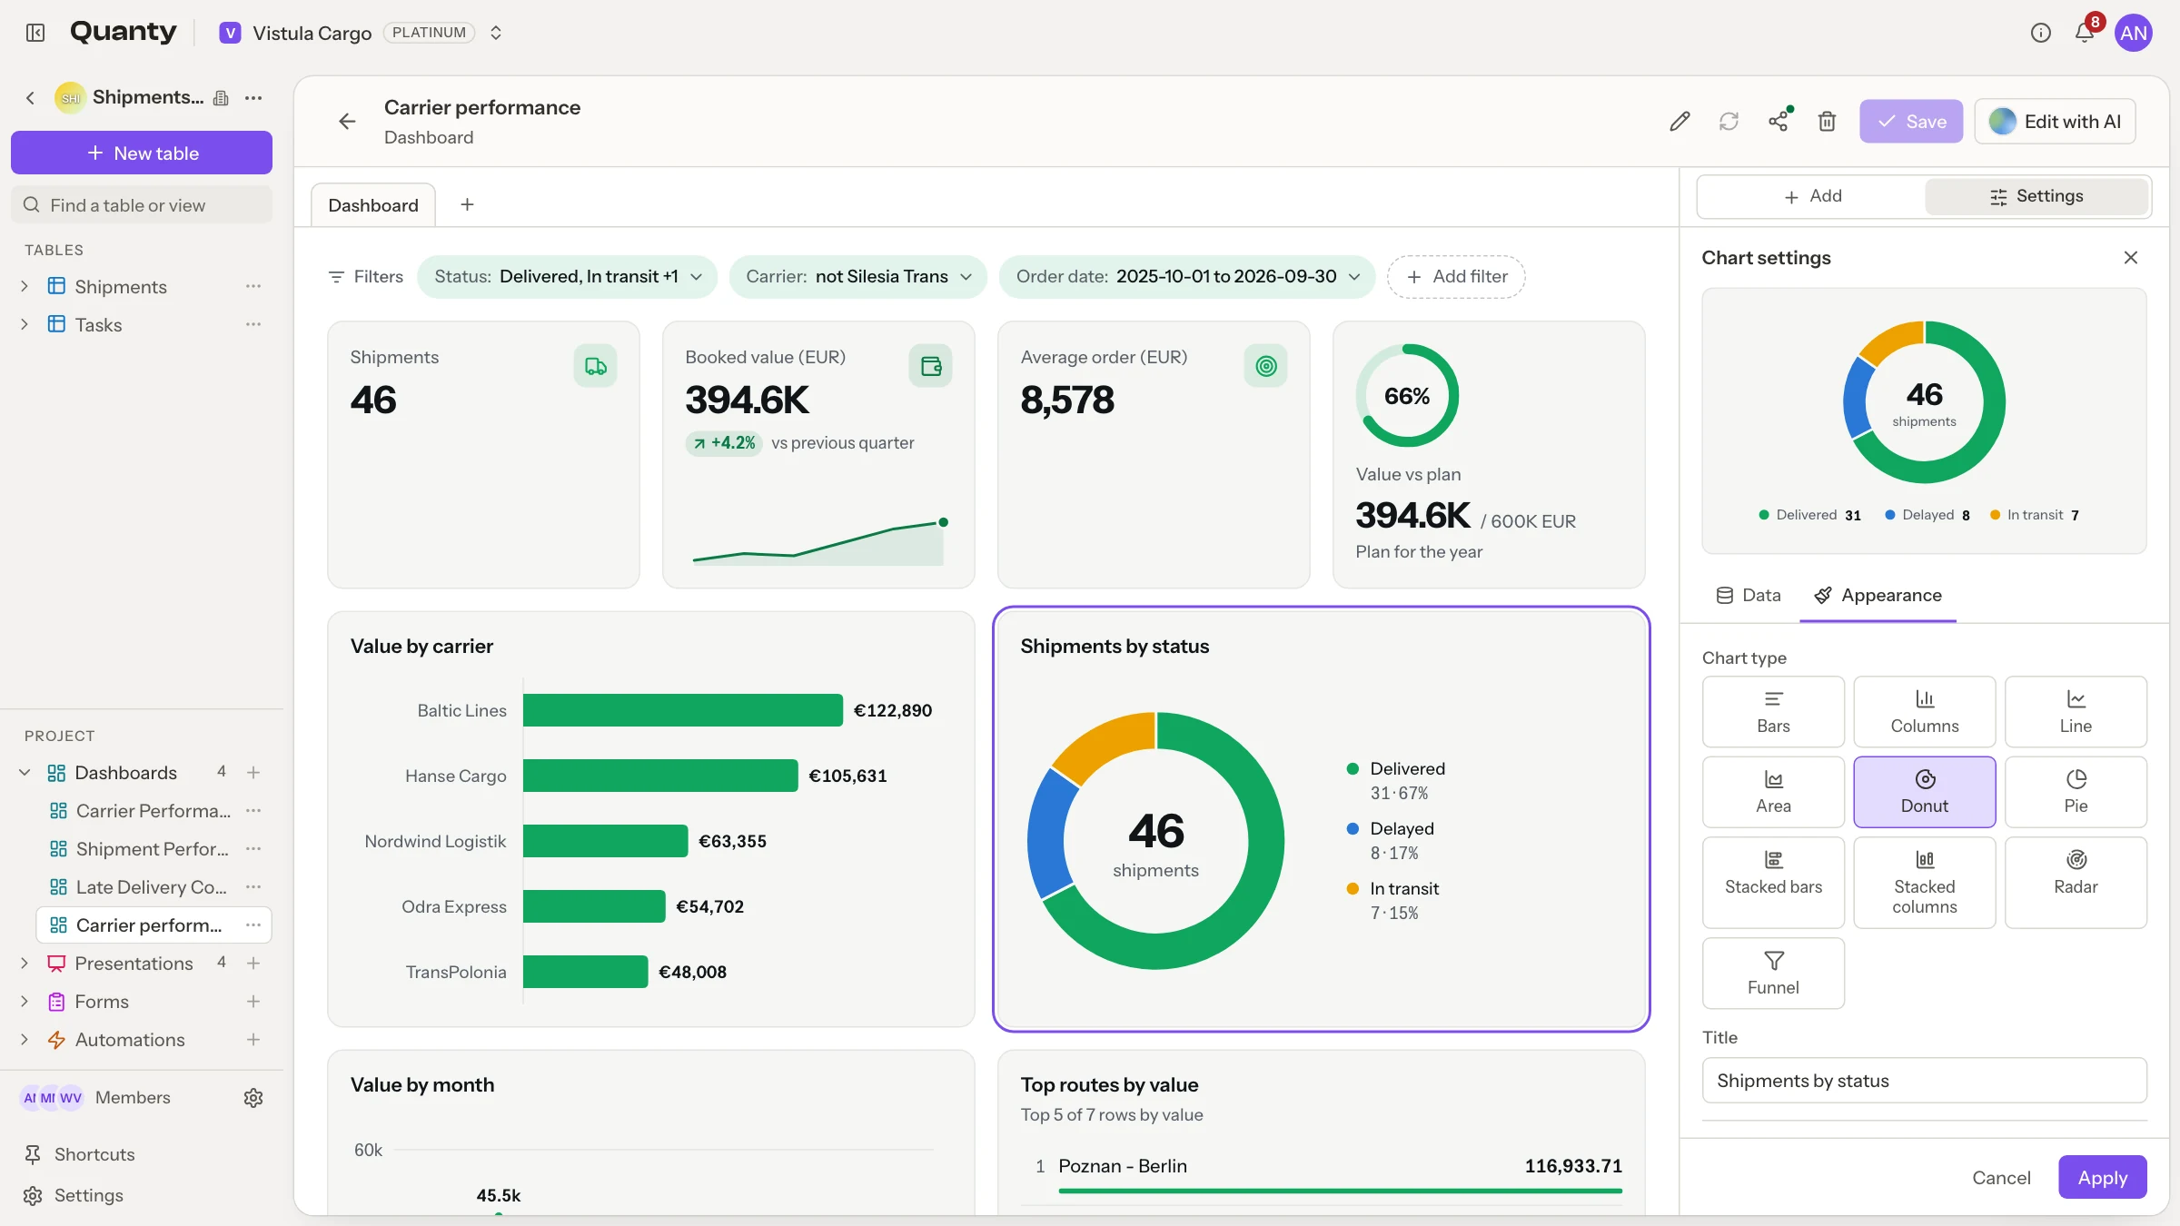Image resolution: width=2180 pixels, height=1226 pixels.
Task: Expand the Presentations section
Action: pyautogui.click(x=25, y=964)
